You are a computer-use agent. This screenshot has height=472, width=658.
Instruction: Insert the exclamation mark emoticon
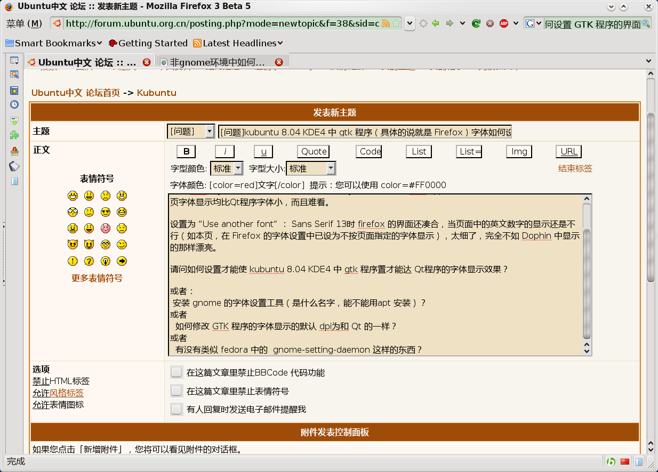click(x=73, y=261)
